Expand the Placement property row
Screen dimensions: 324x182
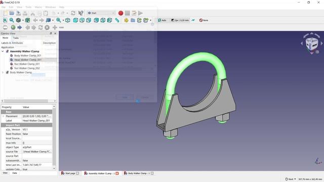click(3, 116)
